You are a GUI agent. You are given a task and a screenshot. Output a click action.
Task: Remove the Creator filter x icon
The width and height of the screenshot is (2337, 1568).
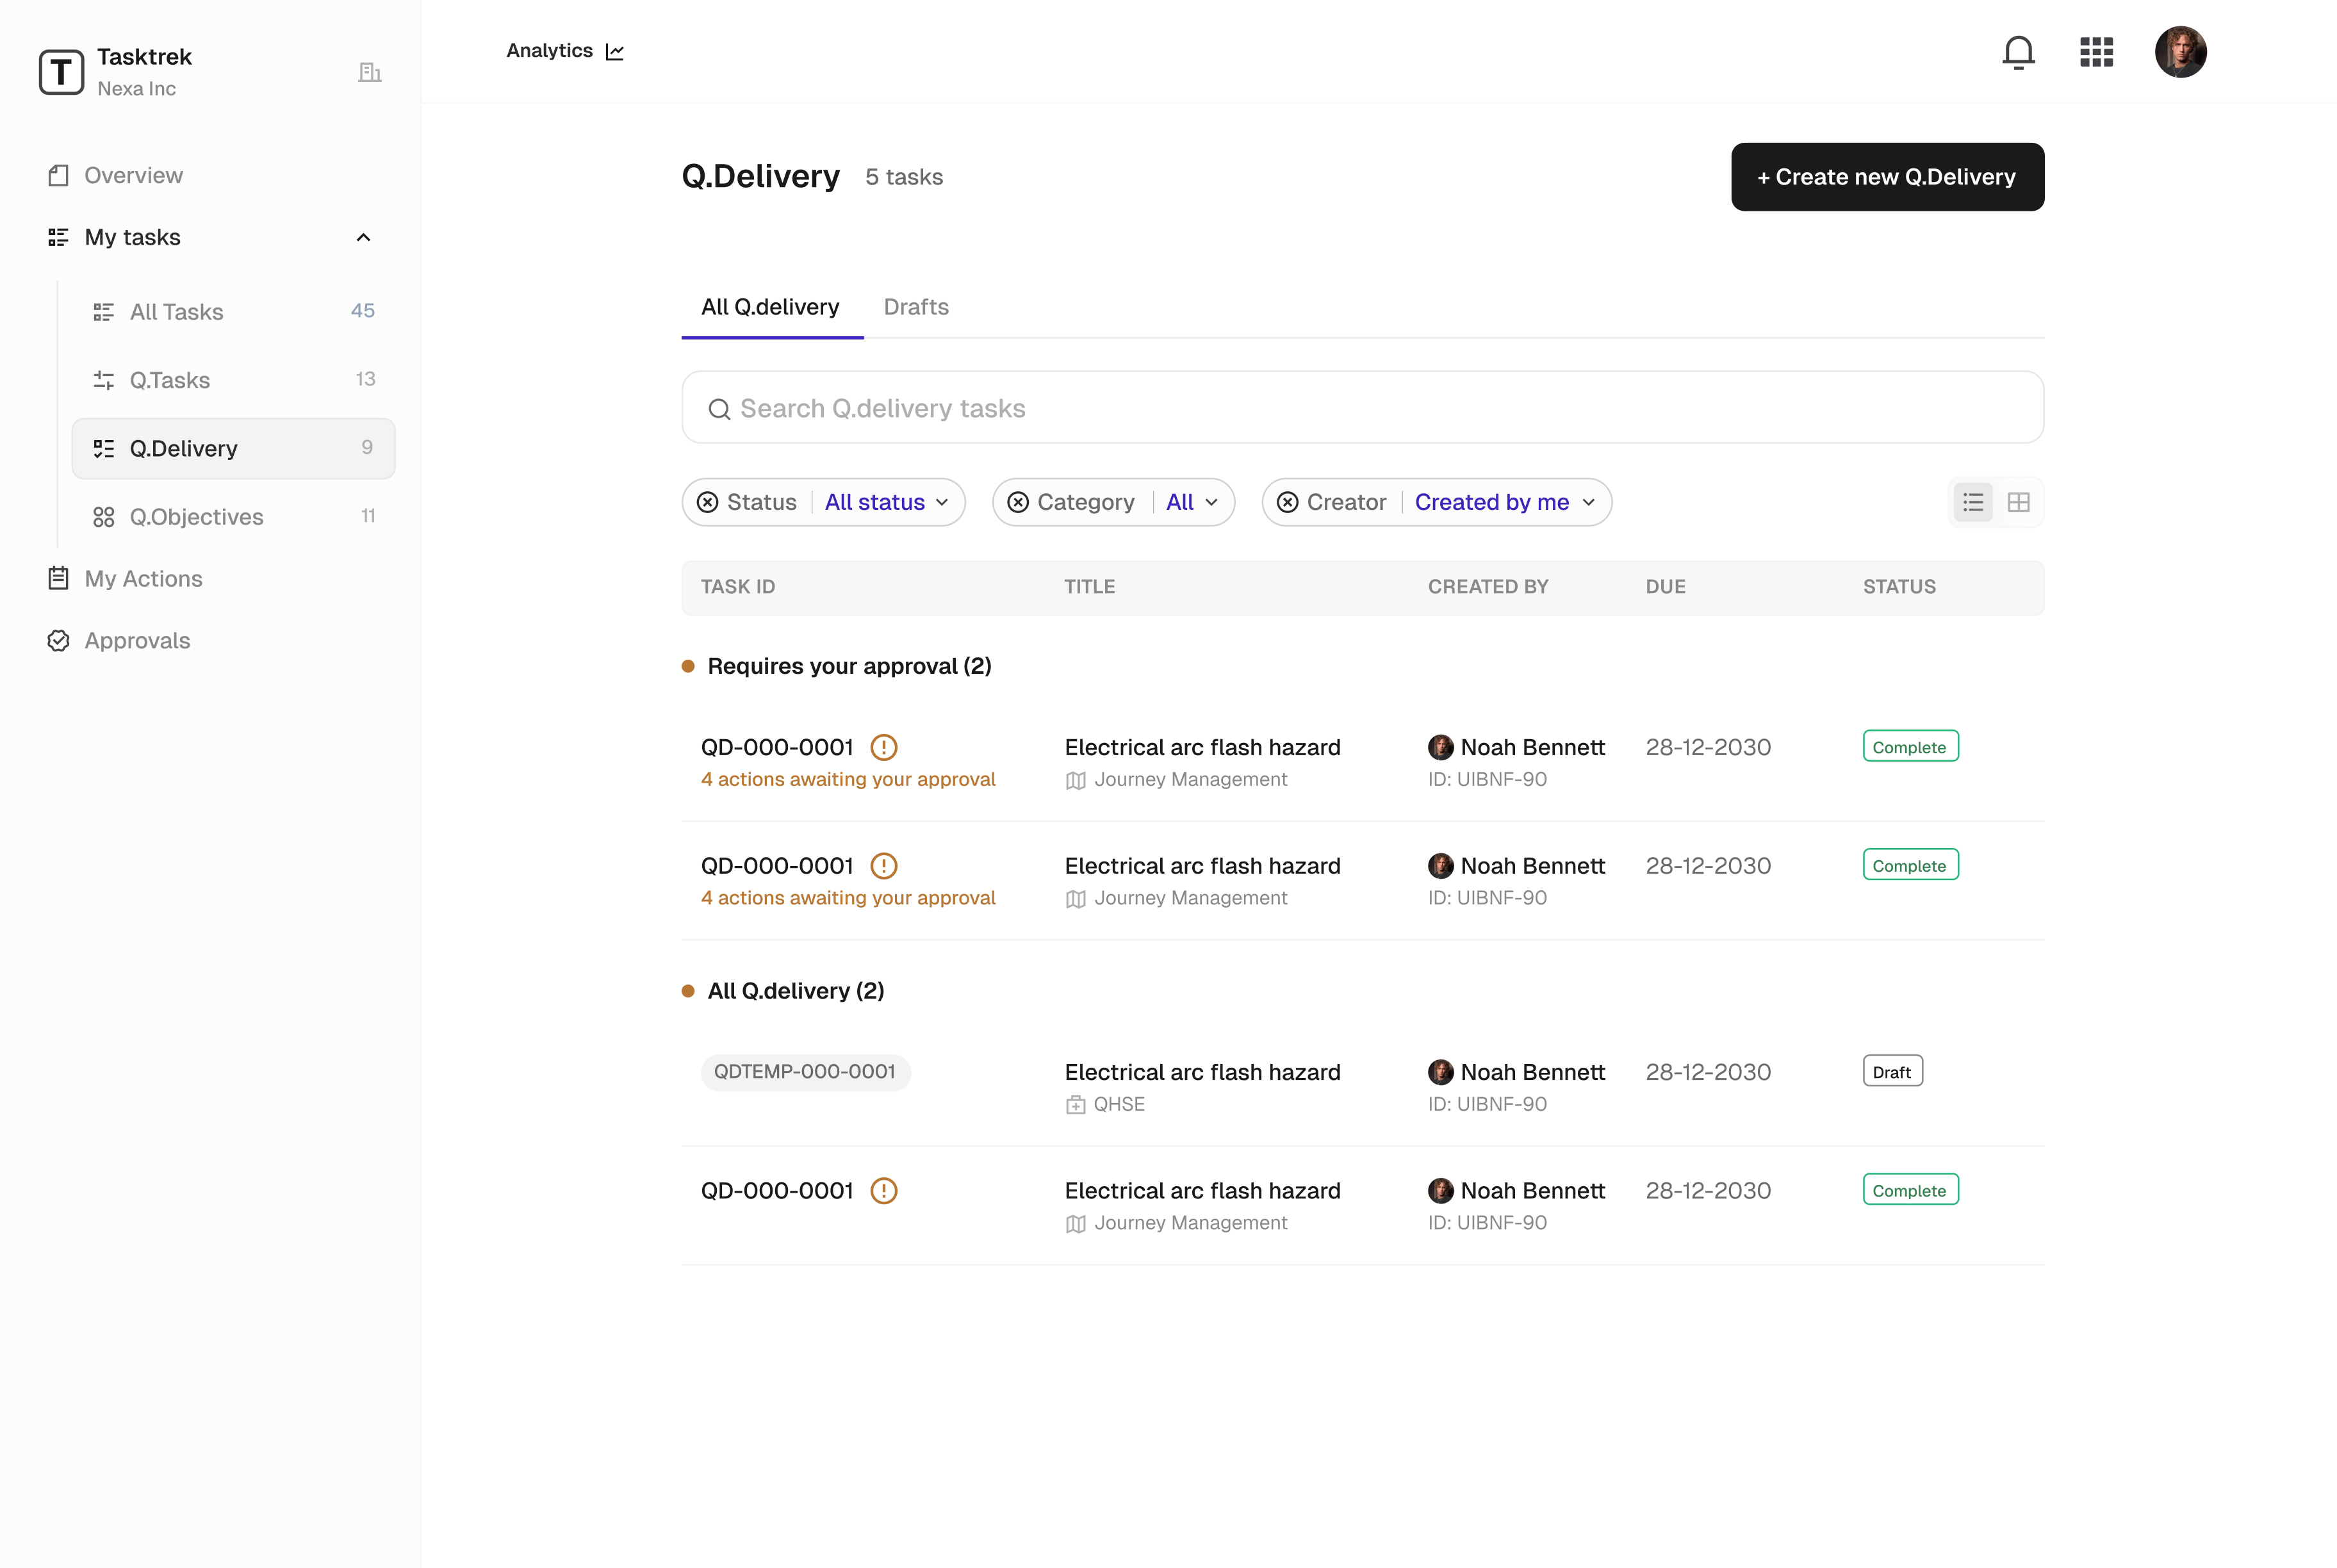click(x=1288, y=502)
